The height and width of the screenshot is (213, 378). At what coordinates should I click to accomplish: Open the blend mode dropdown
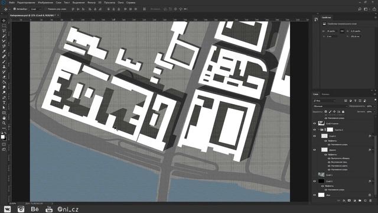[330, 106]
